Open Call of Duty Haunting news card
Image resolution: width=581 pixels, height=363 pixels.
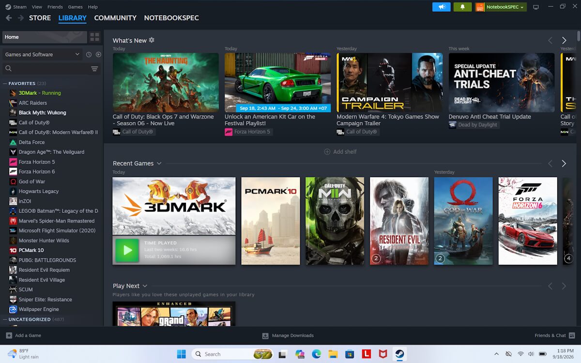click(166, 83)
